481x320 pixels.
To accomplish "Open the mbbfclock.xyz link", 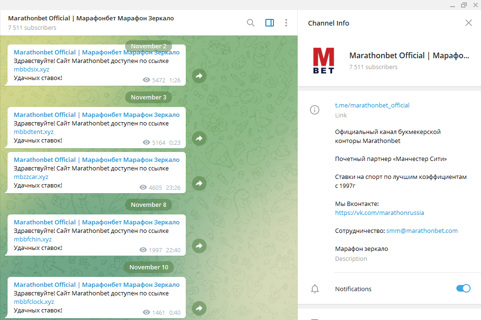I will click(x=34, y=302).
